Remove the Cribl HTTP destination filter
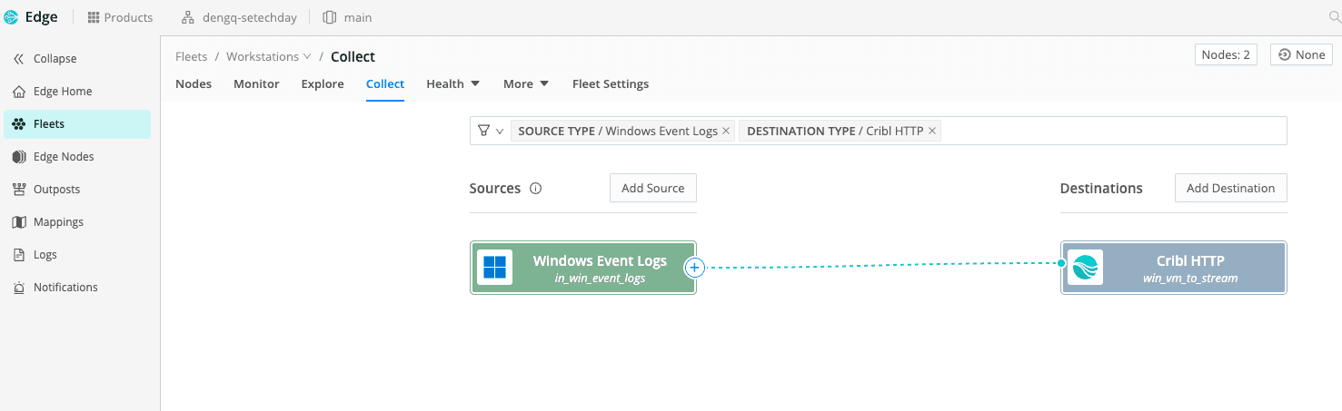 tap(932, 132)
